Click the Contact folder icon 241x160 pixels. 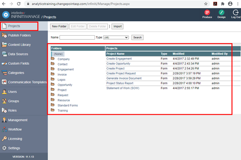click(53, 63)
